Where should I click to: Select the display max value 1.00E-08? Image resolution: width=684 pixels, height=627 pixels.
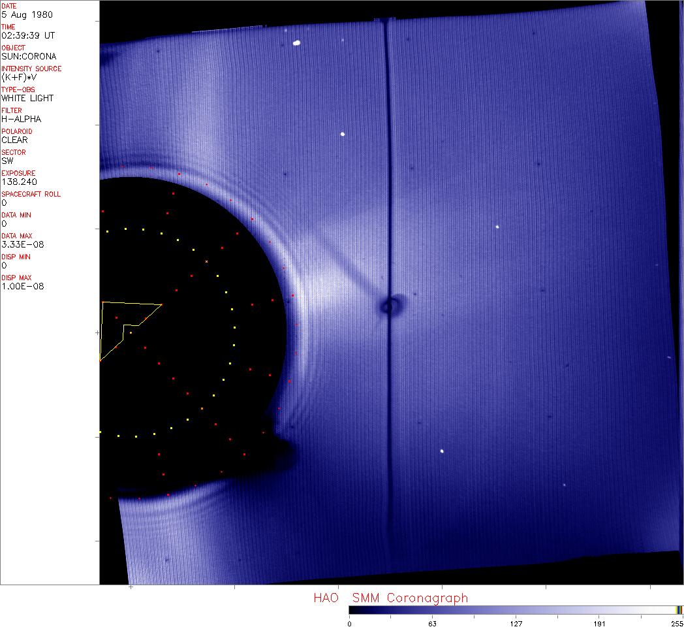tap(23, 286)
